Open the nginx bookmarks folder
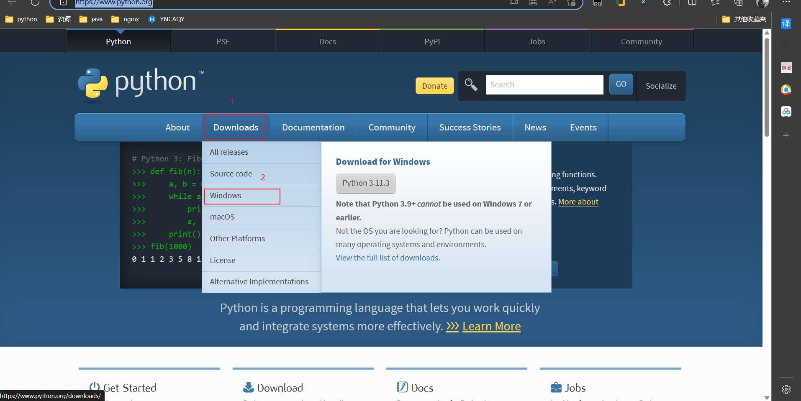Viewport: 801px width, 401px height. [x=125, y=19]
